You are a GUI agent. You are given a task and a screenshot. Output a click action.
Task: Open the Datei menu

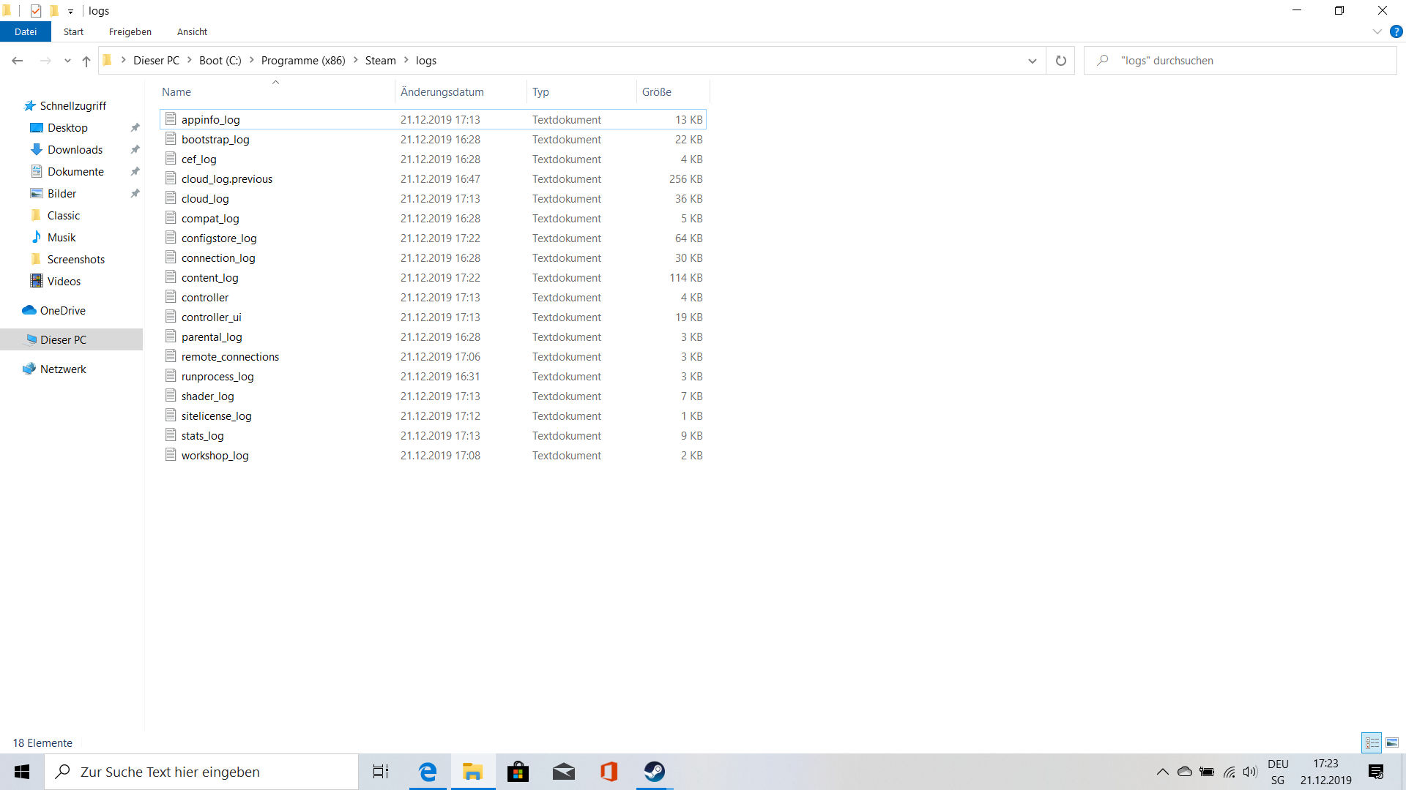(26, 31)
